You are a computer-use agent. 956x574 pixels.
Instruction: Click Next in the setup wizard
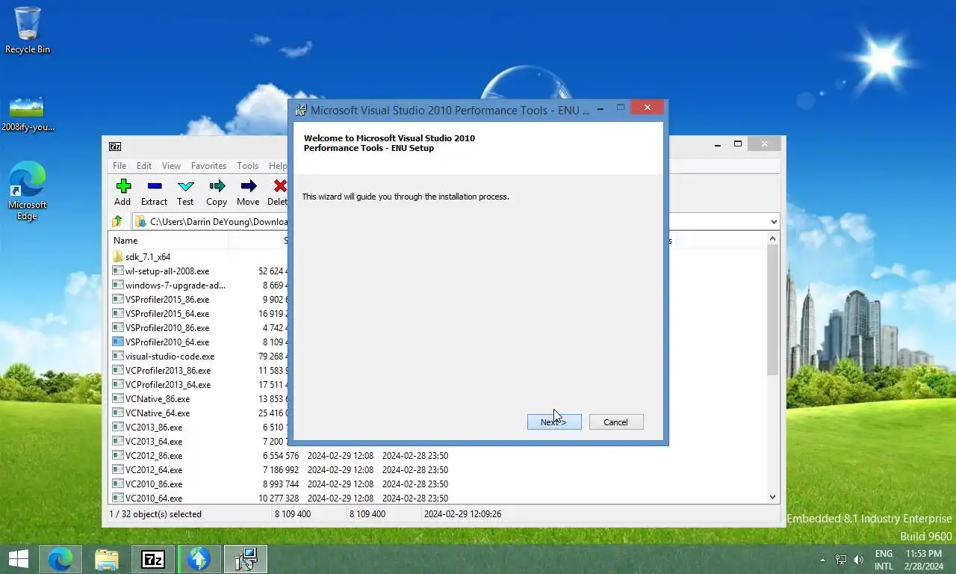tap(554, 422)
